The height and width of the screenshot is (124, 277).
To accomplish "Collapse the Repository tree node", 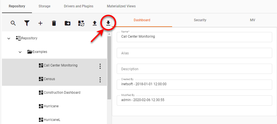I will (x=9, y=39).
